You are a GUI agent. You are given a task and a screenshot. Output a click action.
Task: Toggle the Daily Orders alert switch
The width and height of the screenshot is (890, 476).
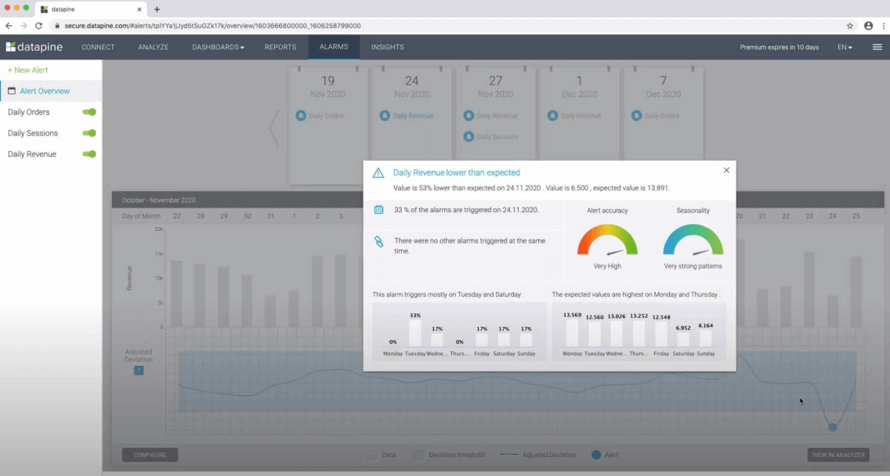pos(89,112)
